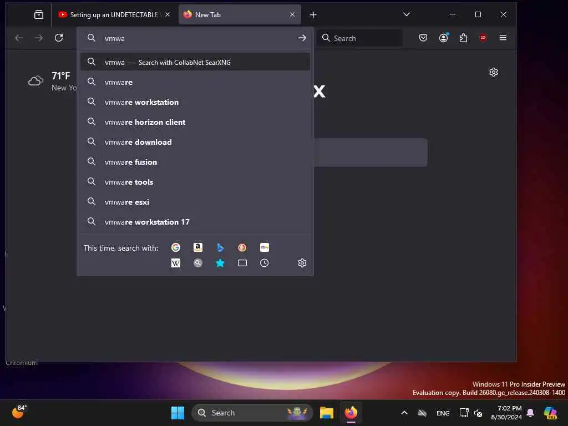The width and height of the screenshot is (568, 426).
Task: Open Copilot preview from the taskbar
Action: [x=550, y=413]
